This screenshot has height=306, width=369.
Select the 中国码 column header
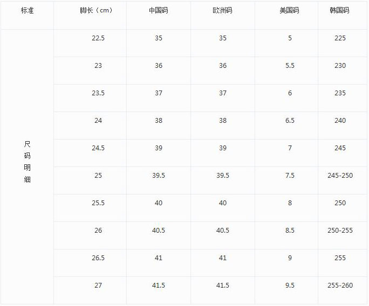click(159, 11)
